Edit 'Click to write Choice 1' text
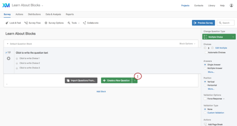 (29, 58)
